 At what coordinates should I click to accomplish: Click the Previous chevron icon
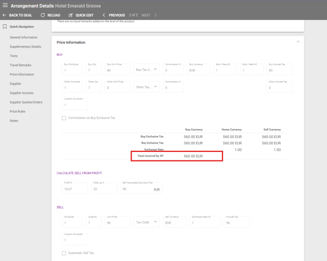[x=104, y=15]
